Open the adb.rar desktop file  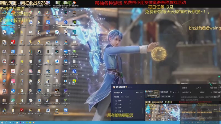pos(65,82)
